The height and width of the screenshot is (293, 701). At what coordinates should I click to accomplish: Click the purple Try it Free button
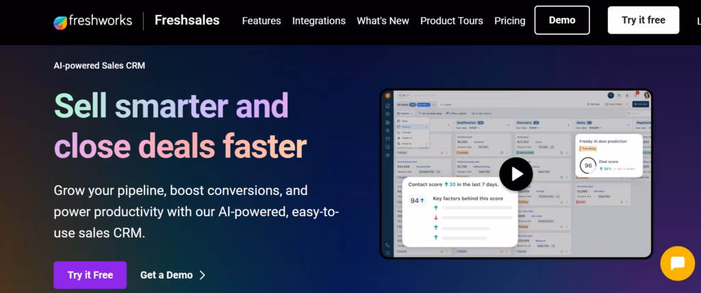(90, 275)
